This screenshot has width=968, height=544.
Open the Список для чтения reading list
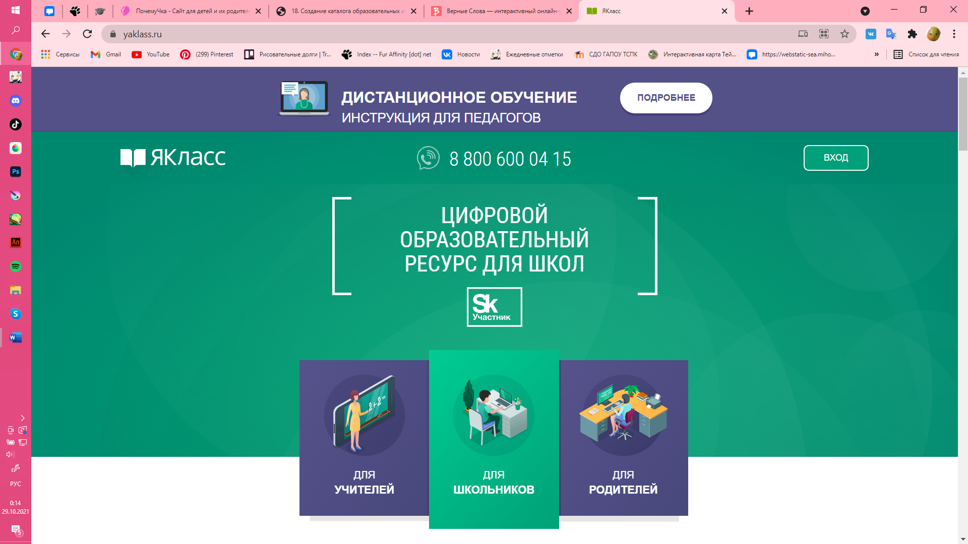click(926, 54)
